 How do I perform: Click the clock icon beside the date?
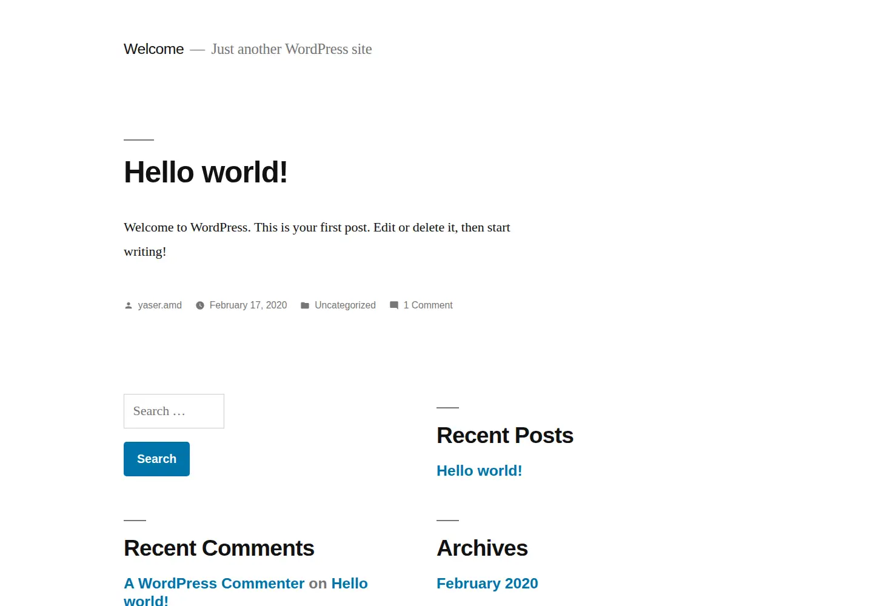200,305
